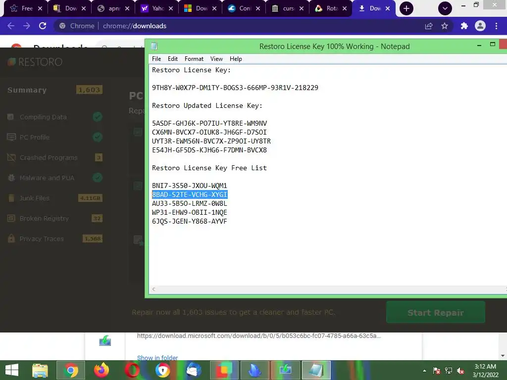Open a new Chrome tab
Viewport: 507px width, 380px height.
click(x=406, y=8)
